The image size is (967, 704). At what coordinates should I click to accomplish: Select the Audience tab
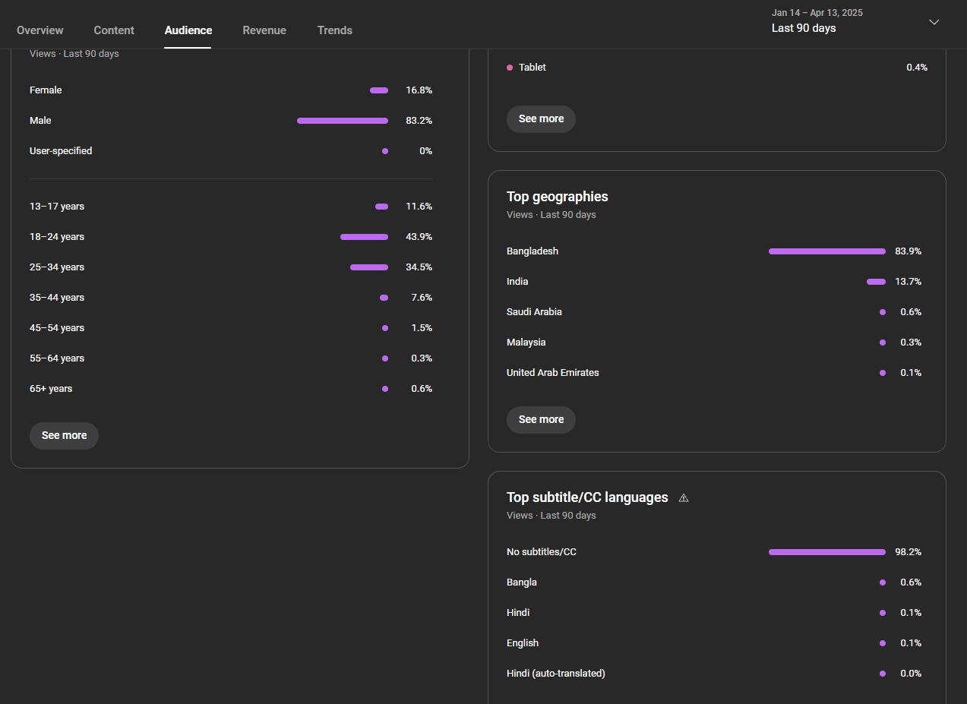(188, 30)
